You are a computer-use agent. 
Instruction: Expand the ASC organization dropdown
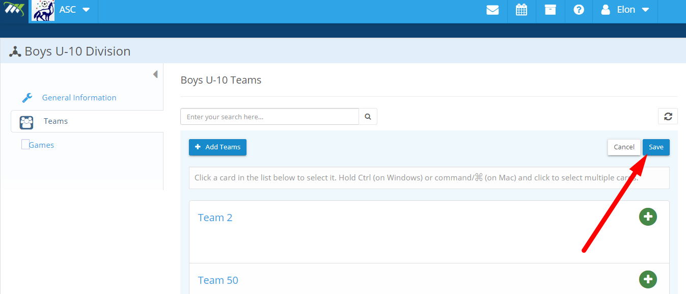pyautogui.click(x=75, y=10)
